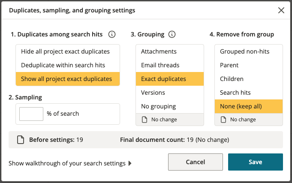Click document icon beside Before settings
This screenshot has height=183, width=292.
tap(21, 140)
